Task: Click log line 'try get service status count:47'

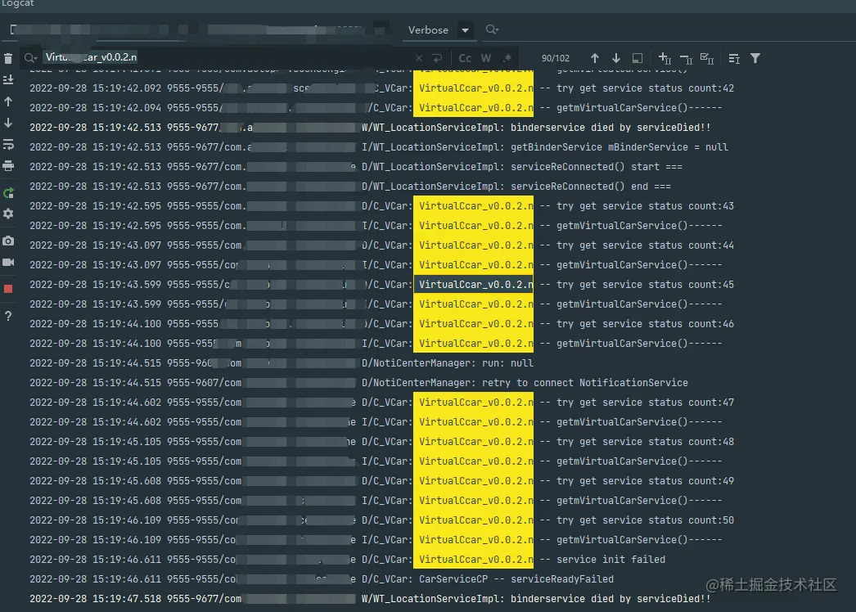Action: [381, 403]
